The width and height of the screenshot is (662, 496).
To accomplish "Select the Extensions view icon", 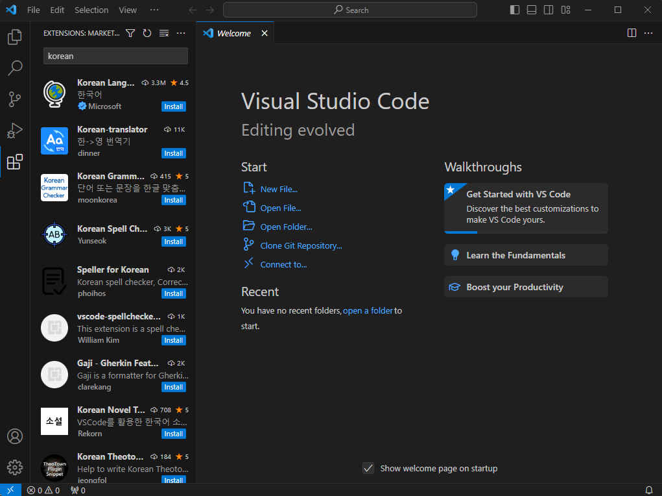I will (15, 162).
